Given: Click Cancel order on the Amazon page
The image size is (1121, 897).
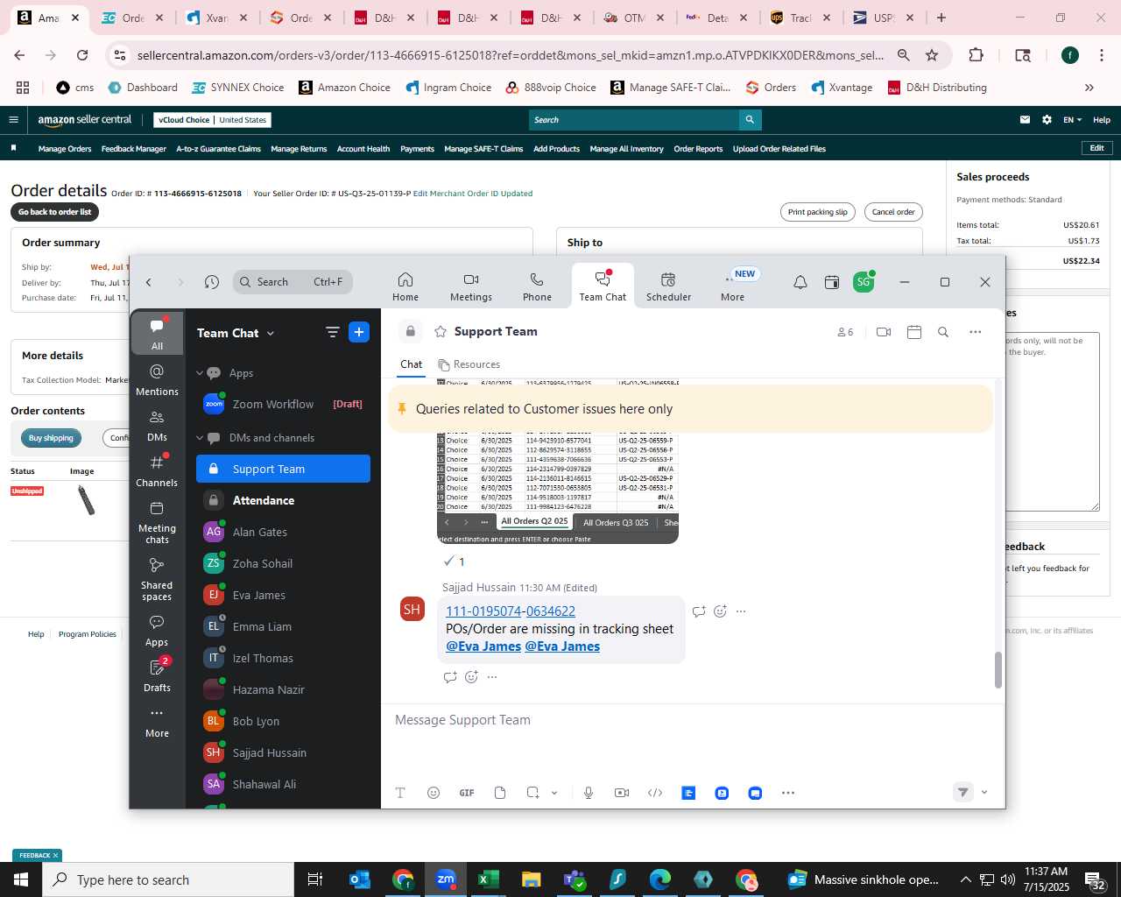Looking at the screenshot, I should [x=893, y=212].
